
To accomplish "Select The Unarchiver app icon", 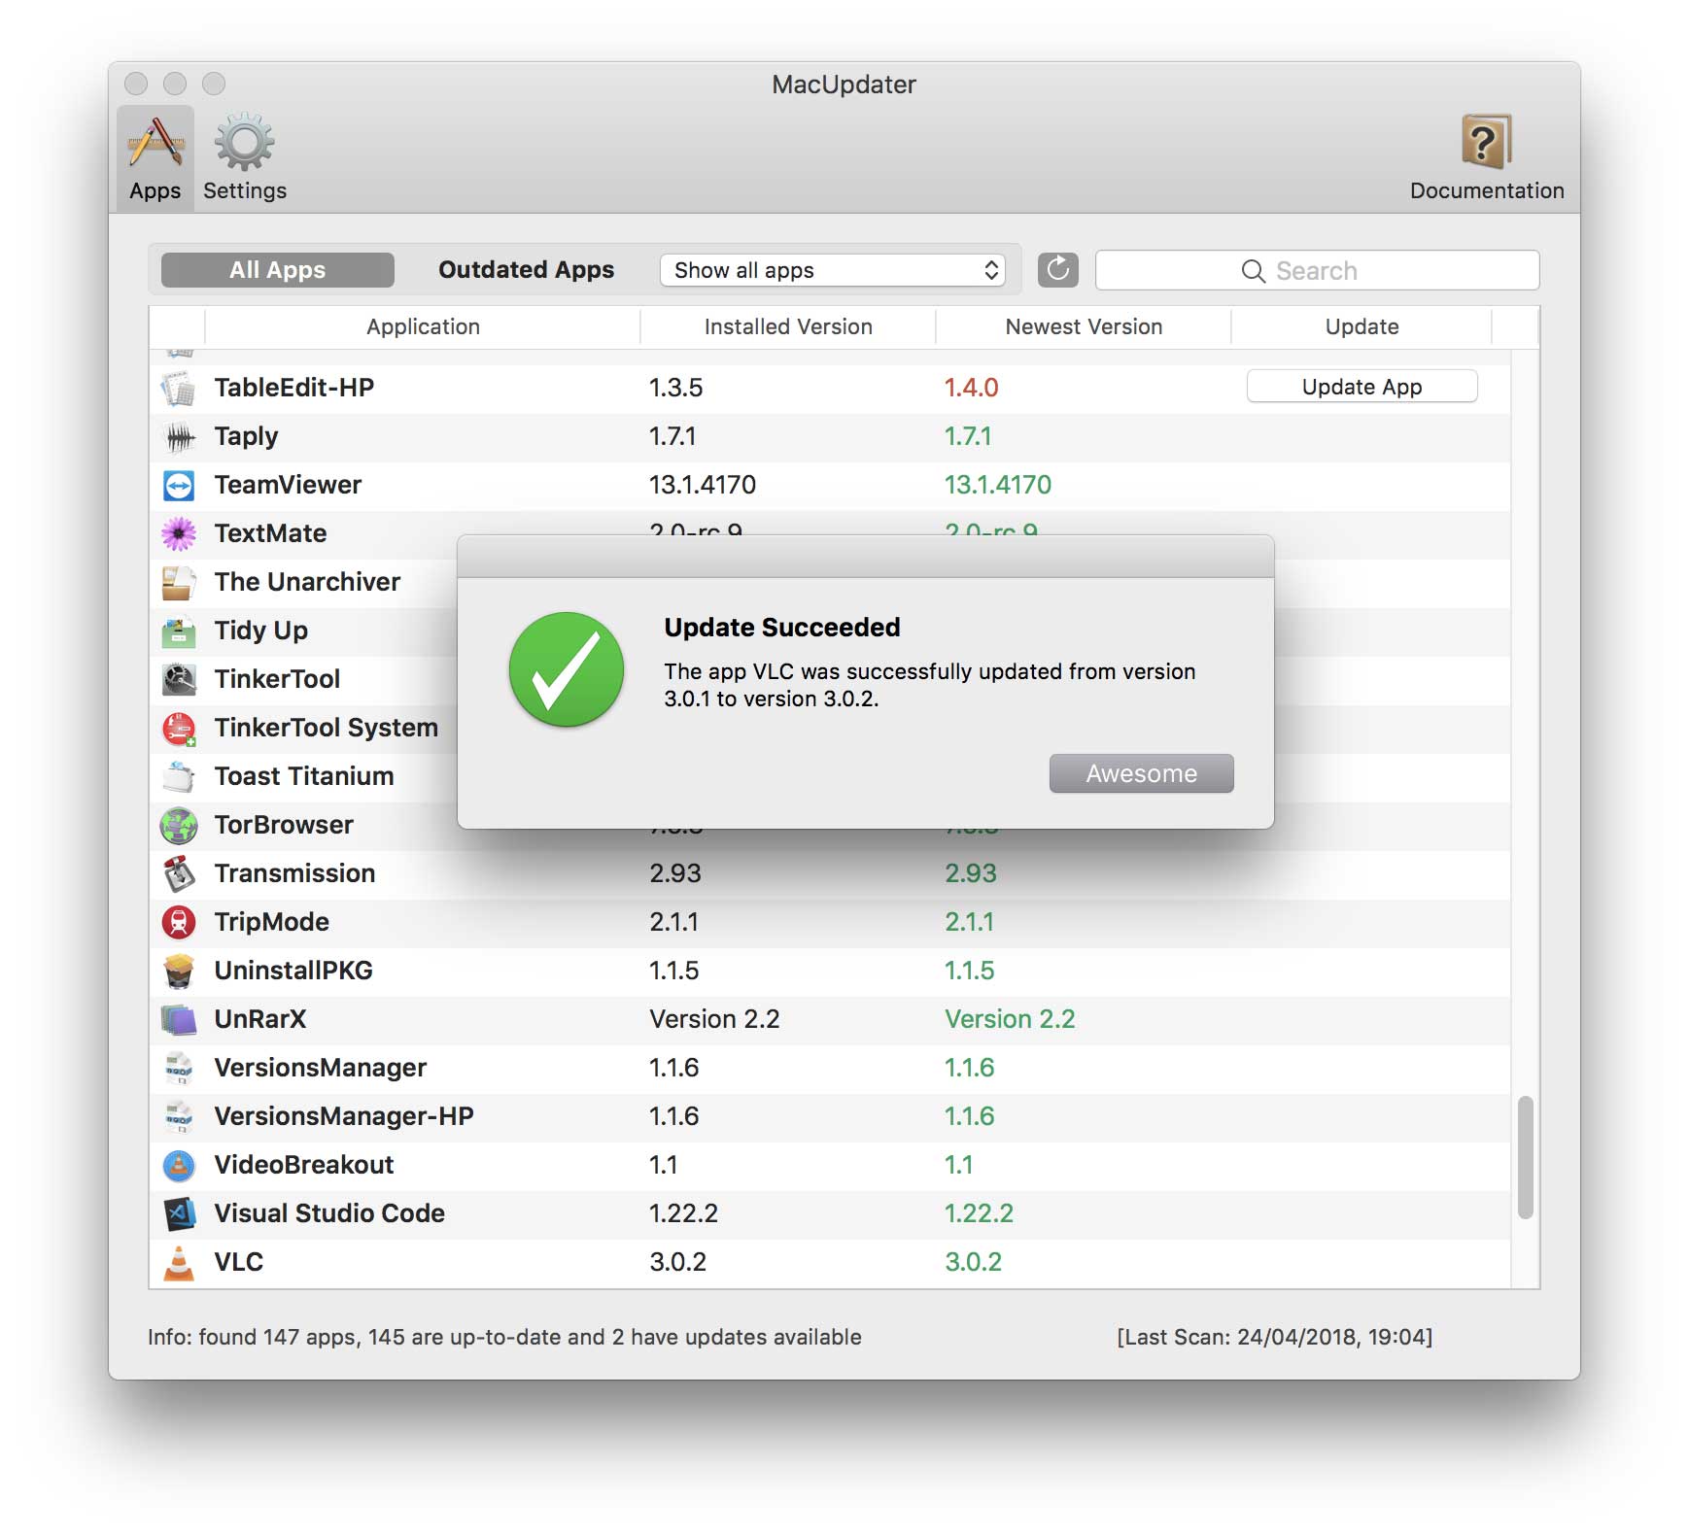I will coord(179,582).
